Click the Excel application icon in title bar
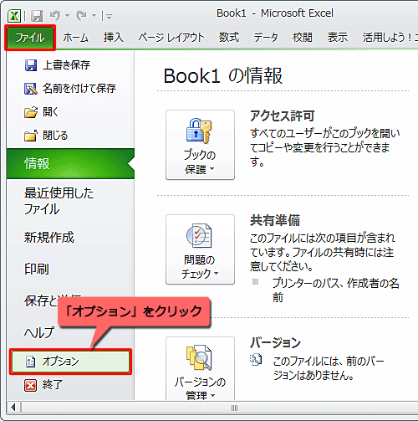Image resolution: width=418 pixels, height=421 pixels. pos(14,16)
